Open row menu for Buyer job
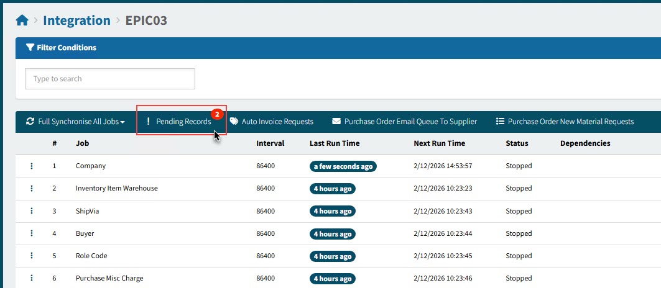Screen dimensions: 661x288 [x=32, y=234]
